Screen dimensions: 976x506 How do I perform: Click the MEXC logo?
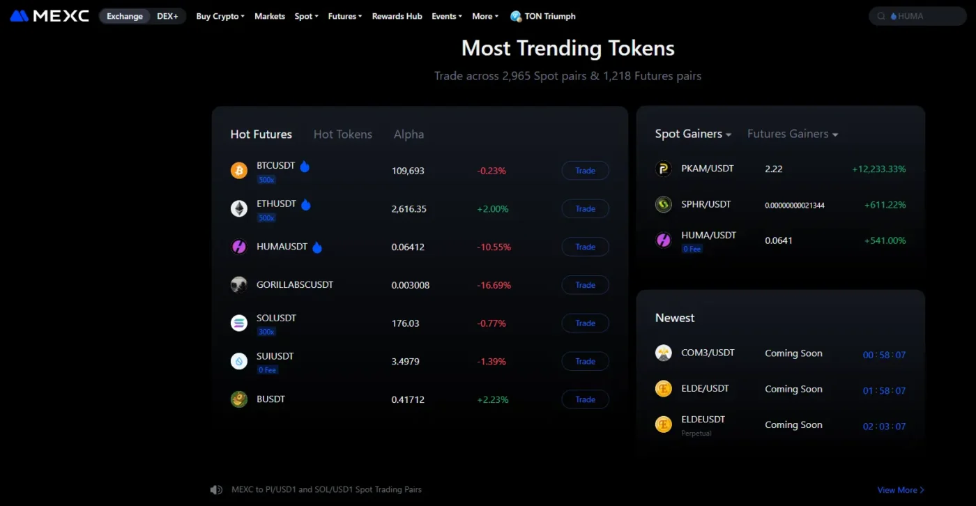click(49, 15)
